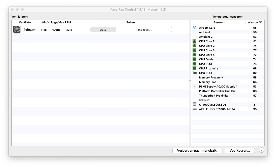Select the Memory Slot sensor row
The width and height of the screenshot is (276, 167).
click(x=228, y=82)
